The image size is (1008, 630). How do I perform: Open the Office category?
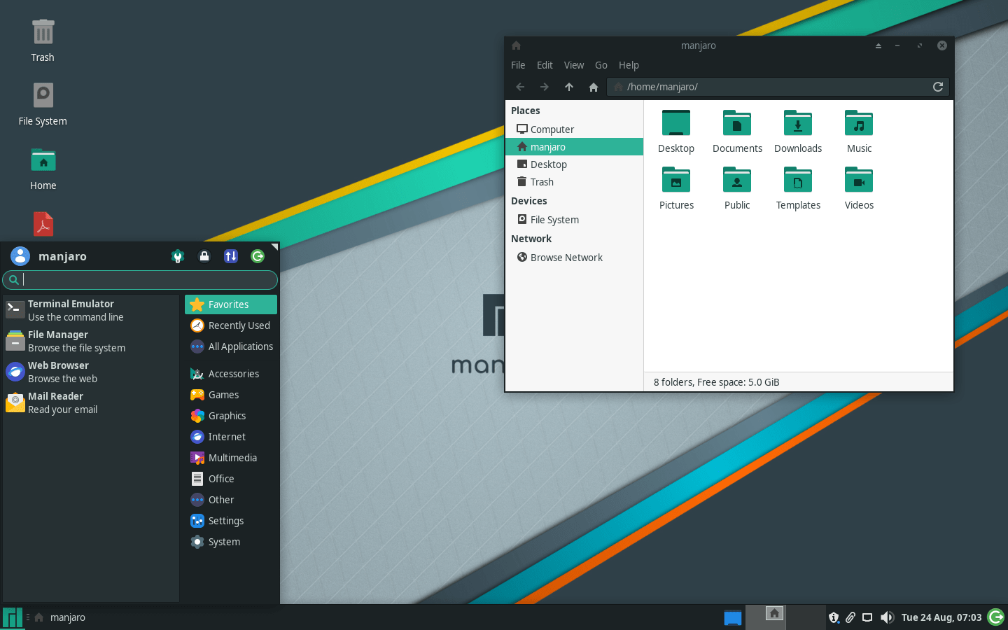(231, 479)
